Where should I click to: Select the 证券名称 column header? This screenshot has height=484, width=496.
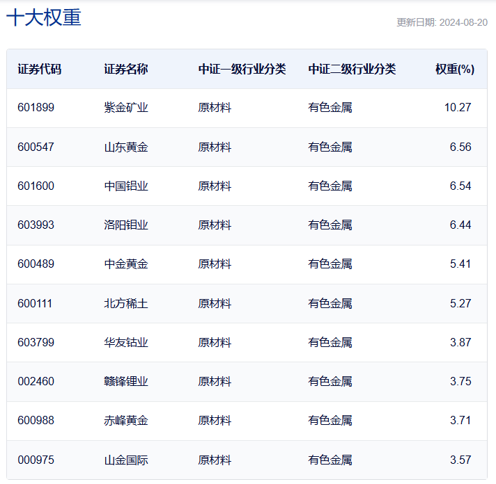pyautogui.click(x=126, y=69)
